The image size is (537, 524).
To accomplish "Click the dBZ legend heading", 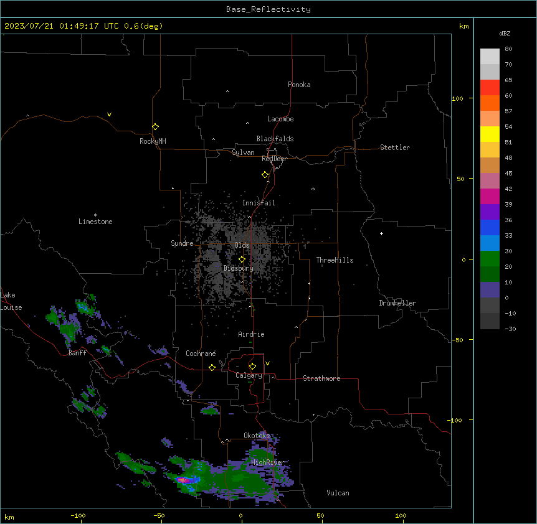I will 505,34.
